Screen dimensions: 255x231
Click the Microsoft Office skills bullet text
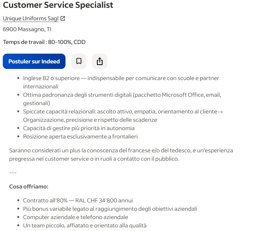[122, 95]
